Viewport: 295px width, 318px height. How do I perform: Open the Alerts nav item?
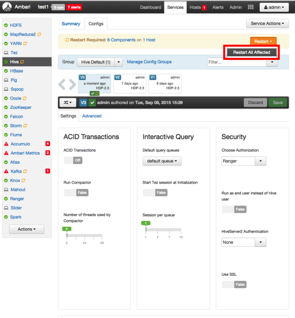coord(218,7)
